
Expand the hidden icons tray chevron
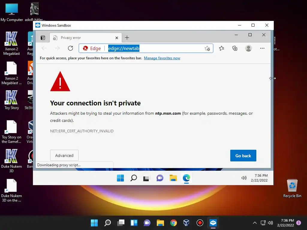255,223
